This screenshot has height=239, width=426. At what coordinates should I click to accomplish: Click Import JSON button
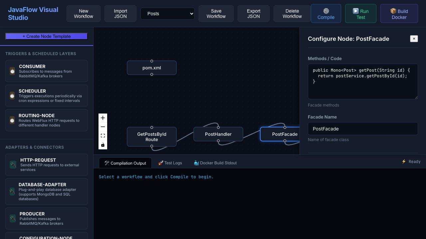120,14
